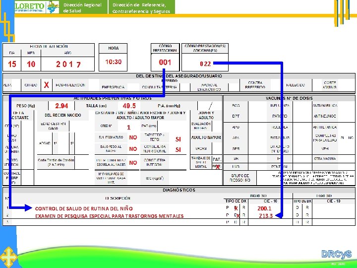Click the empty description of diagnosis row 3
The width and height of the screenshot is (357, 268).
point(119,222)
